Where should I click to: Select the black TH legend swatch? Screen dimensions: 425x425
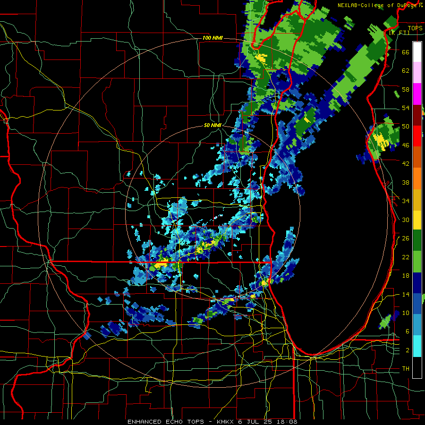coord(417,367)
